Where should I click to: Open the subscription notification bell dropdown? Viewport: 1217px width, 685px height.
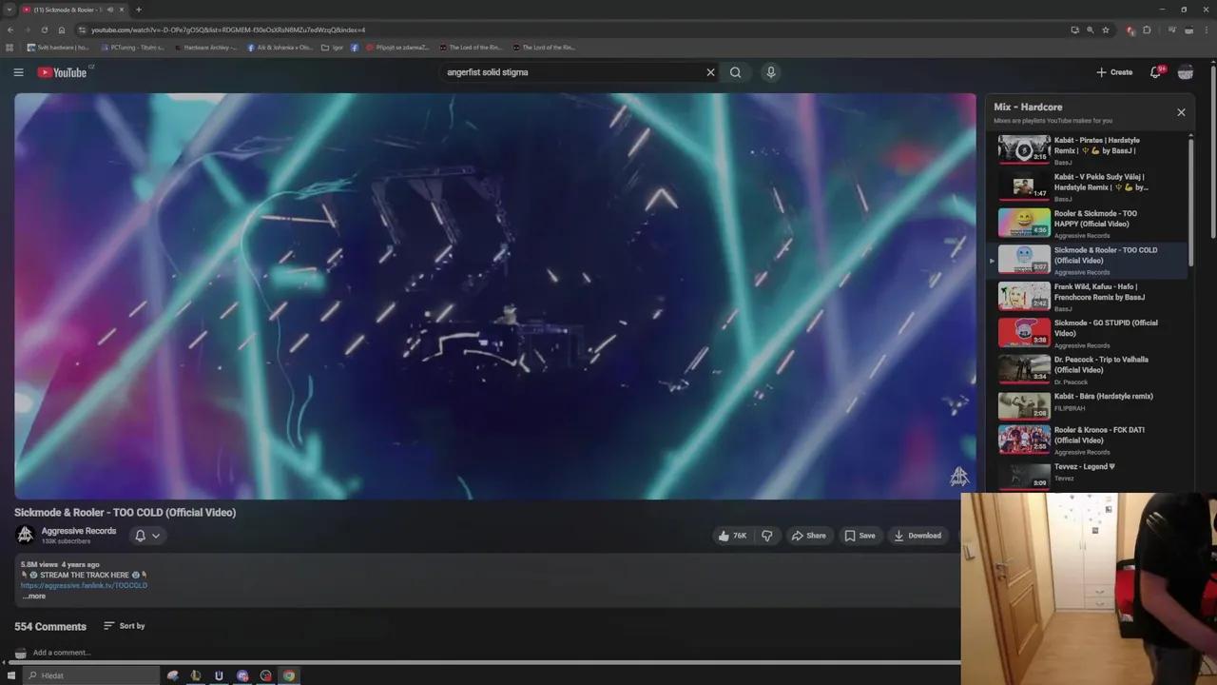click(147, 536)
